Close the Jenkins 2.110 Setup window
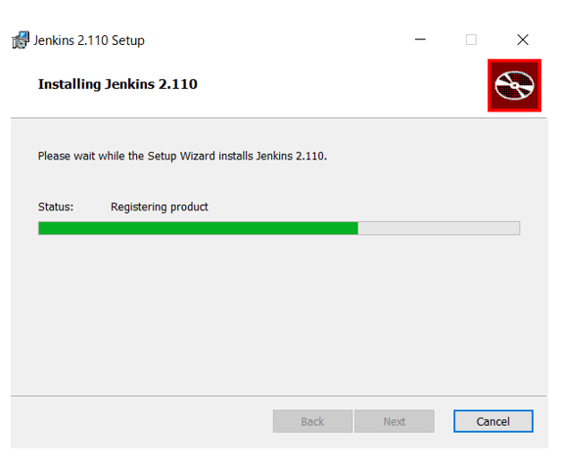 point(523,39)
